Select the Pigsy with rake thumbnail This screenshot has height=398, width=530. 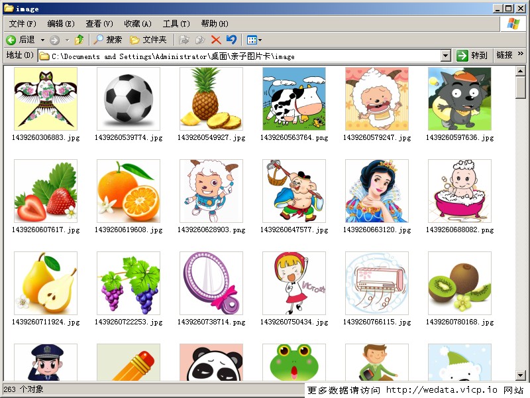294,191
